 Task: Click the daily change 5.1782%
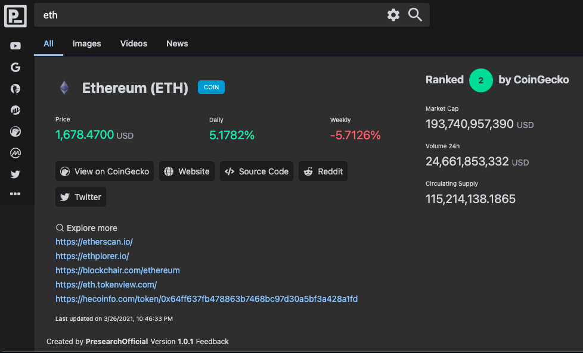click(x=232, y=135)
